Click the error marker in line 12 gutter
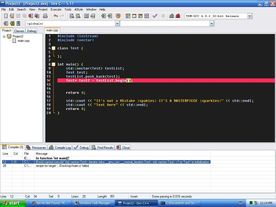The width and height of the screenshot is (276, 207). [x=49, y=80]
